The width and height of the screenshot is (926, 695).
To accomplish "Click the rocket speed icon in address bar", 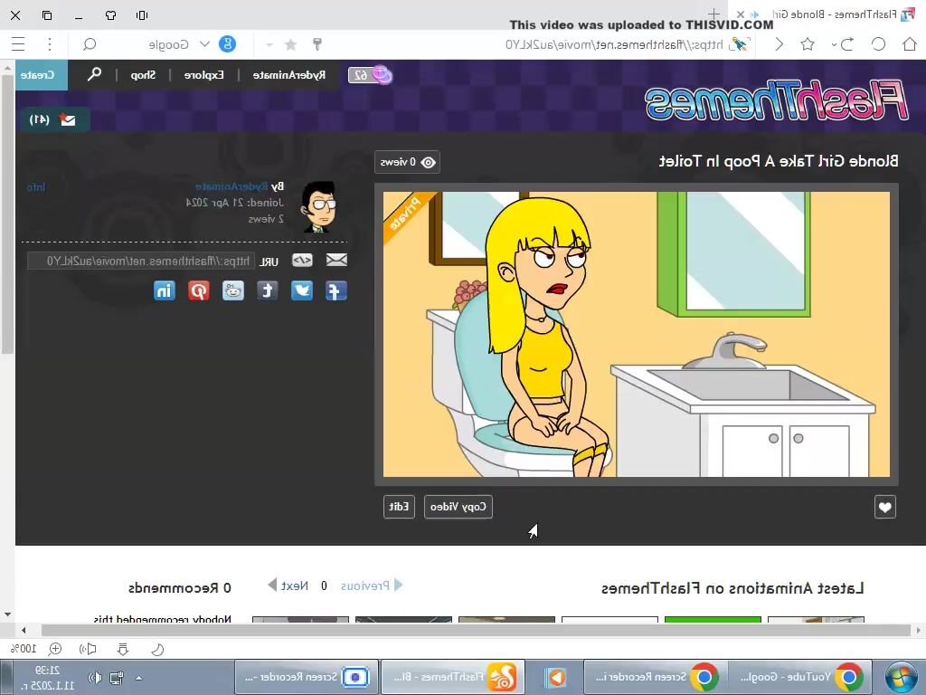I will point(739,43).
